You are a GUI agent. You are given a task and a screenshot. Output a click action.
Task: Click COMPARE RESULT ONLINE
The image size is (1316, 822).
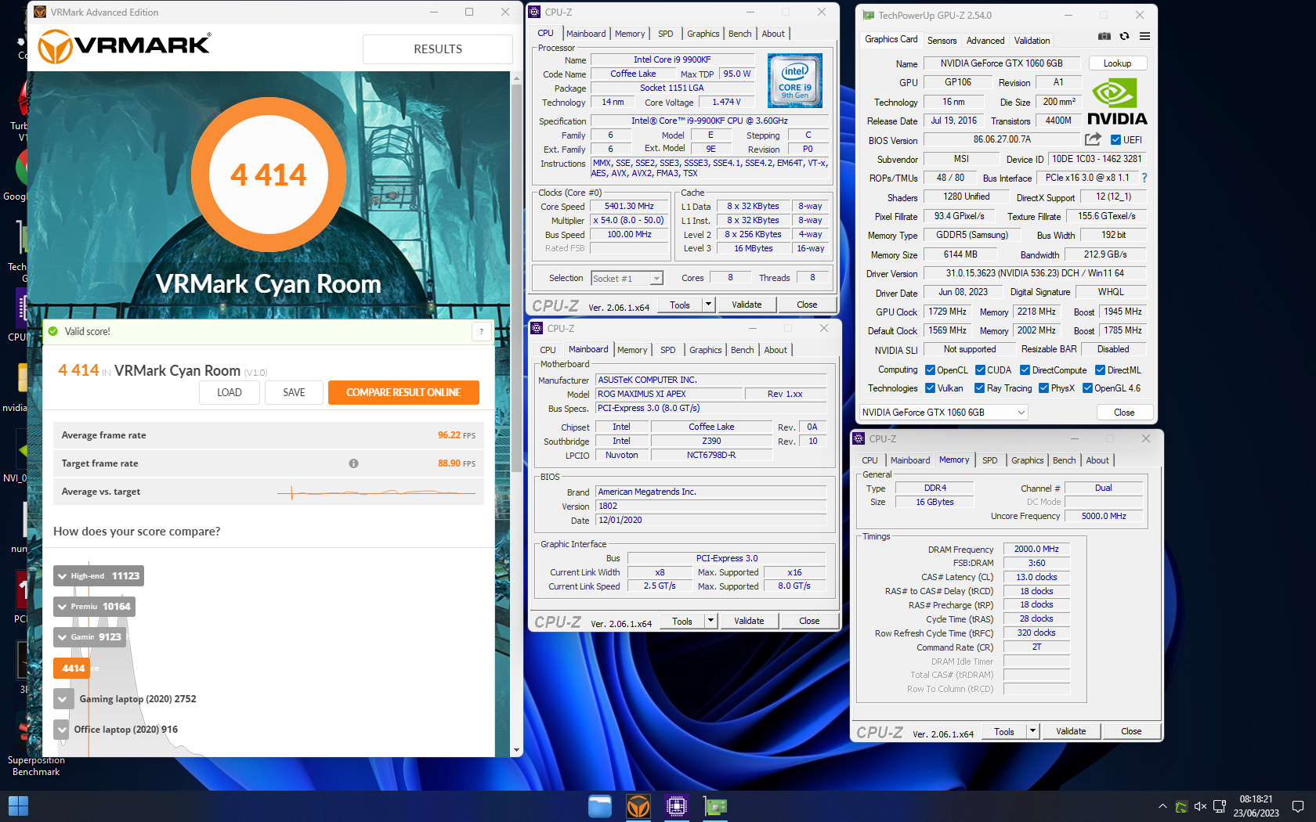point(403,392)
